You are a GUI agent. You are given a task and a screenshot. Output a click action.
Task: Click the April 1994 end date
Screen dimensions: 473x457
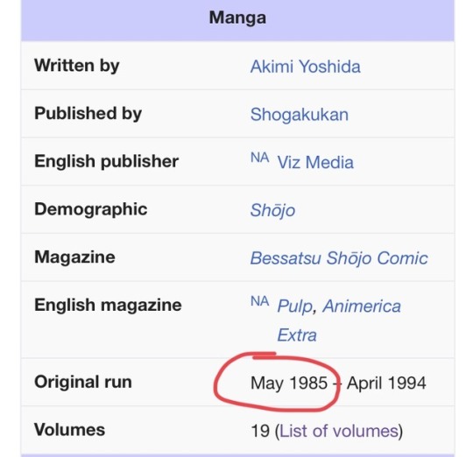coord(386,383)
